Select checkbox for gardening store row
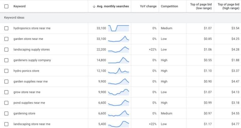The image size is (241, 128). pos(6,114)
